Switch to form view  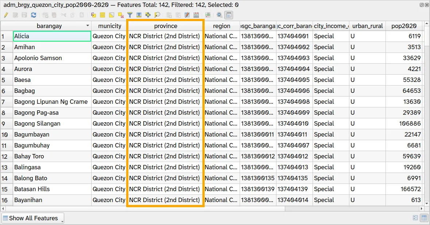pyautogui.click(x=415, y=218)
